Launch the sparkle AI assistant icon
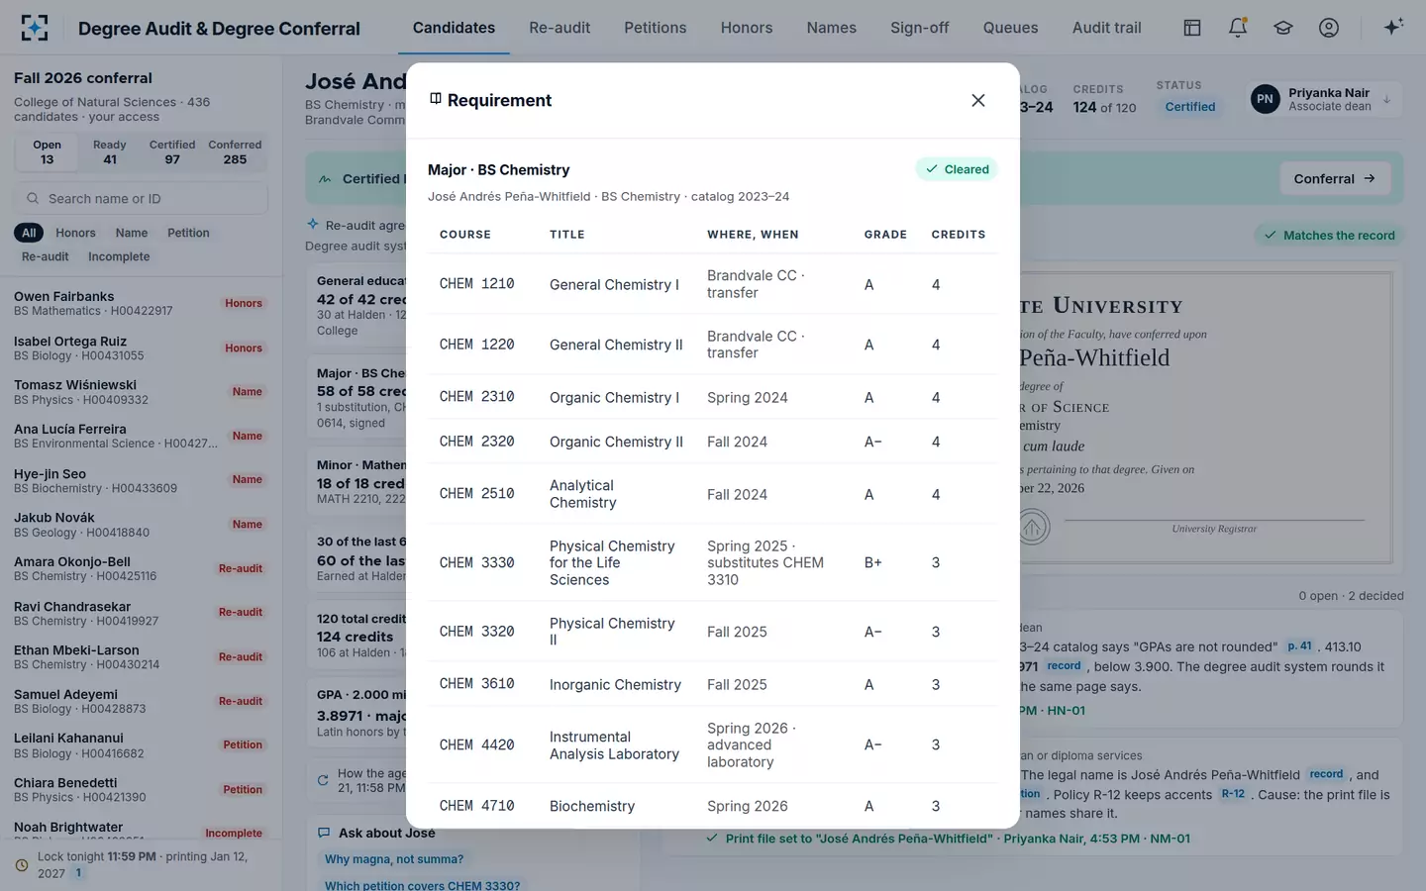1426x891 pixels. [1393, 27]
